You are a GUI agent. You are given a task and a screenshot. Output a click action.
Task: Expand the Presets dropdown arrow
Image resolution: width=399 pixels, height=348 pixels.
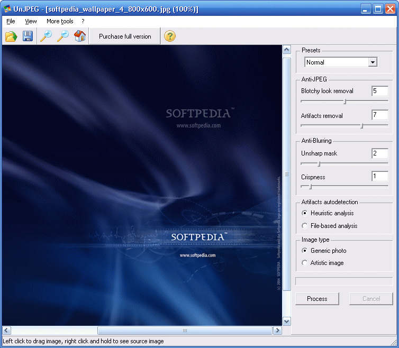pos(373,62)
